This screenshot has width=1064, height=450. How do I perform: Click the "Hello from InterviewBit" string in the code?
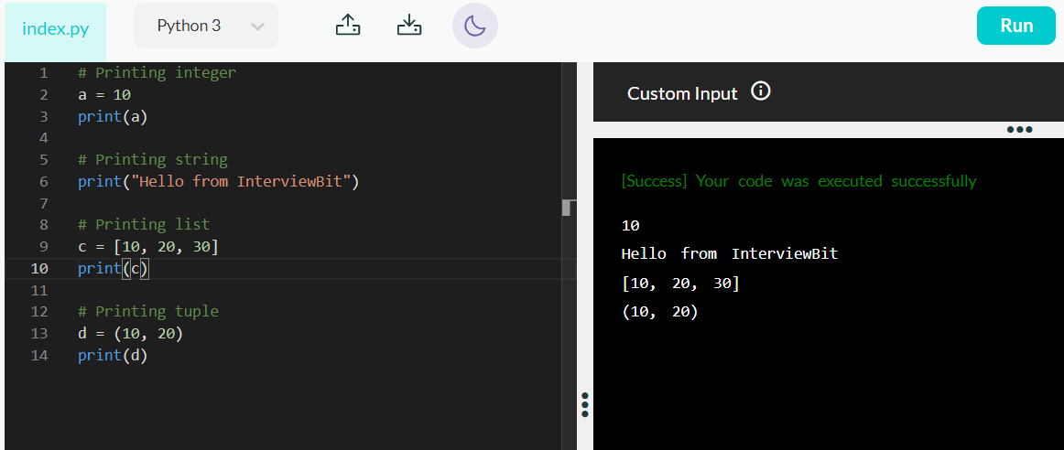tap(242, 181)
